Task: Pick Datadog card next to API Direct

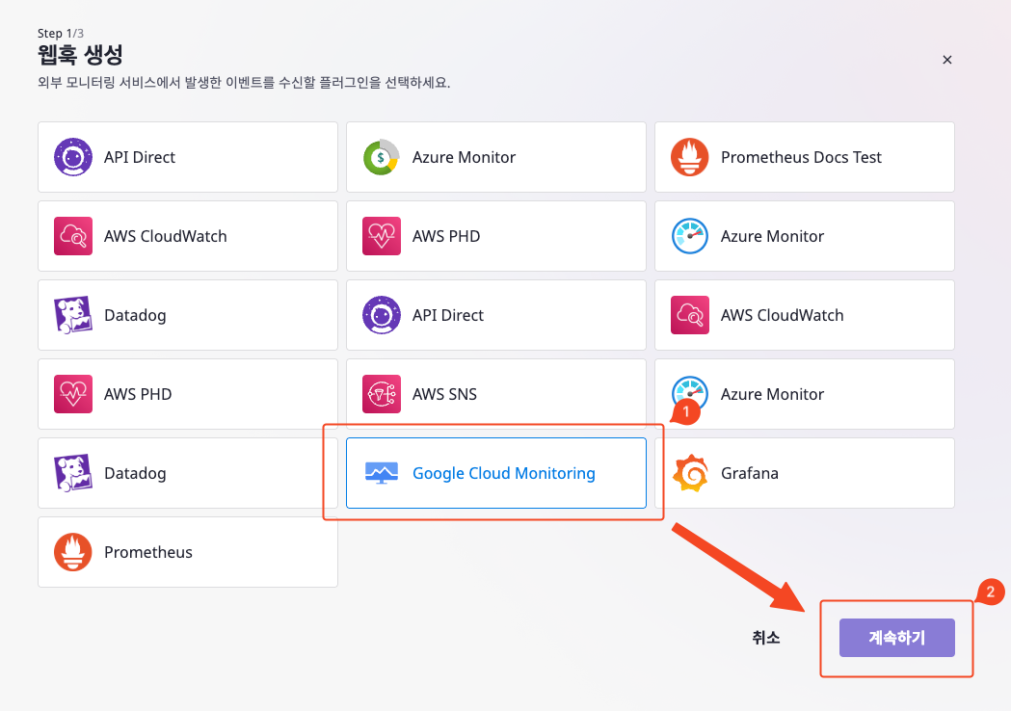Action: [x=188, y=315]
